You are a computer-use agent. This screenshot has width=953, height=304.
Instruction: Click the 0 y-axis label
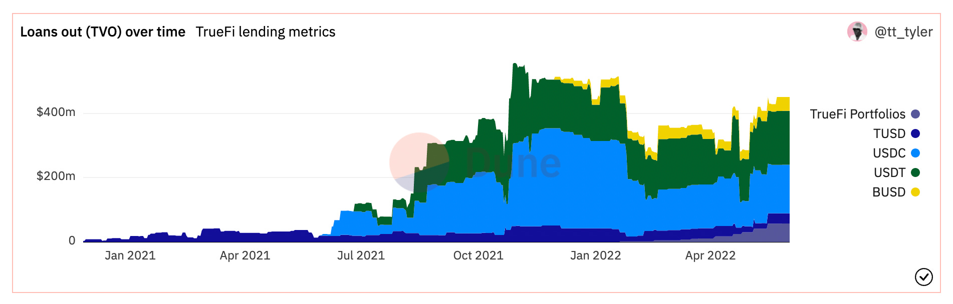pos(72,240)
